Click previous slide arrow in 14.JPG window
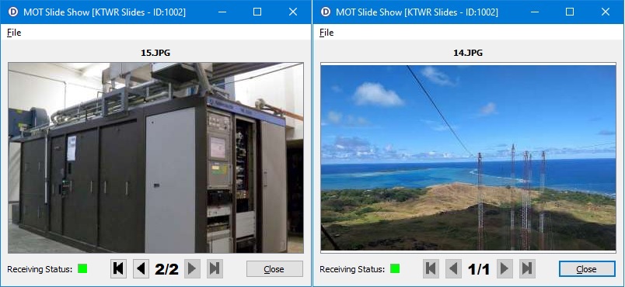The width and height of the screenshot is (625, 287). [x=453, y=268]
